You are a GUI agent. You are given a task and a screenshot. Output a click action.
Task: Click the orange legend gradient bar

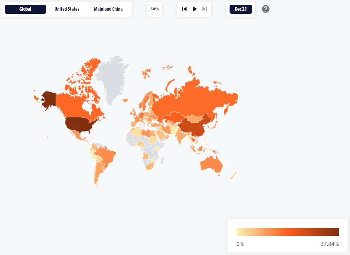point(287,232)
